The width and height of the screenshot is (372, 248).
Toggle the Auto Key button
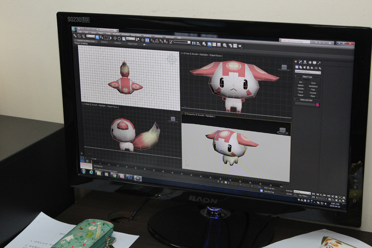[x=289, y=191]
